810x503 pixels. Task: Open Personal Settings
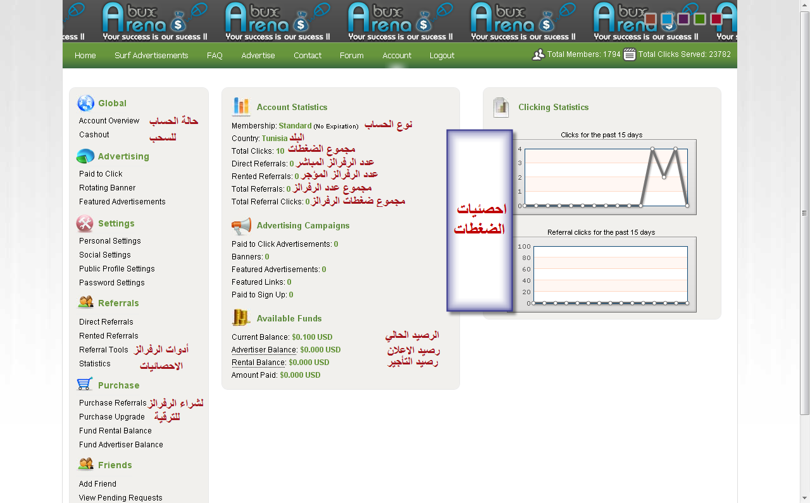pyautogui.click(x=110, y=241)
